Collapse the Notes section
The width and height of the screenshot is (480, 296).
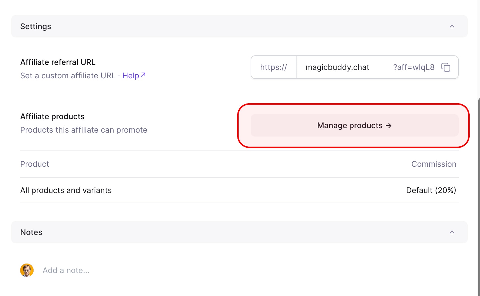point(452,232)
